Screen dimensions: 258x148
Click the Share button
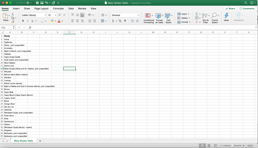point(230,9)
